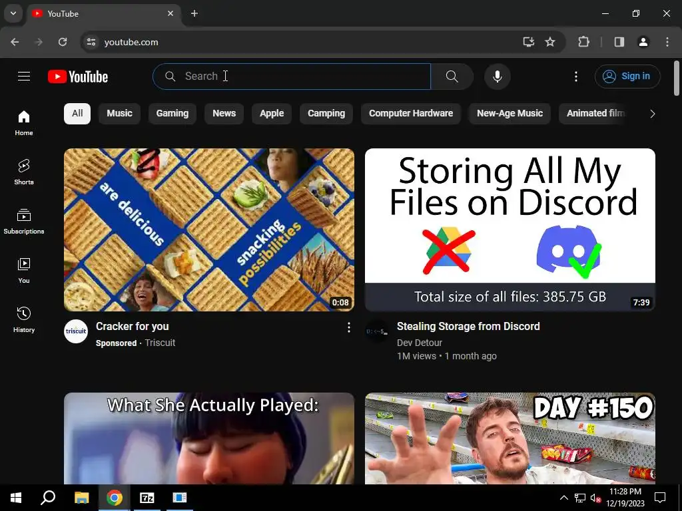Open 7-Zip from the taskbar
682x511 pixels.
pos(147,498)
